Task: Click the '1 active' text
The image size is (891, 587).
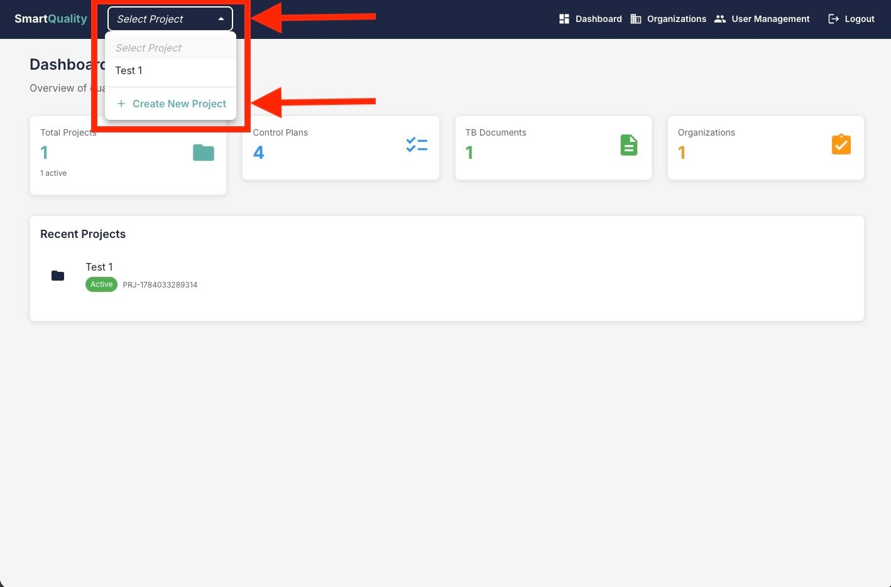Action: point(53,173)
